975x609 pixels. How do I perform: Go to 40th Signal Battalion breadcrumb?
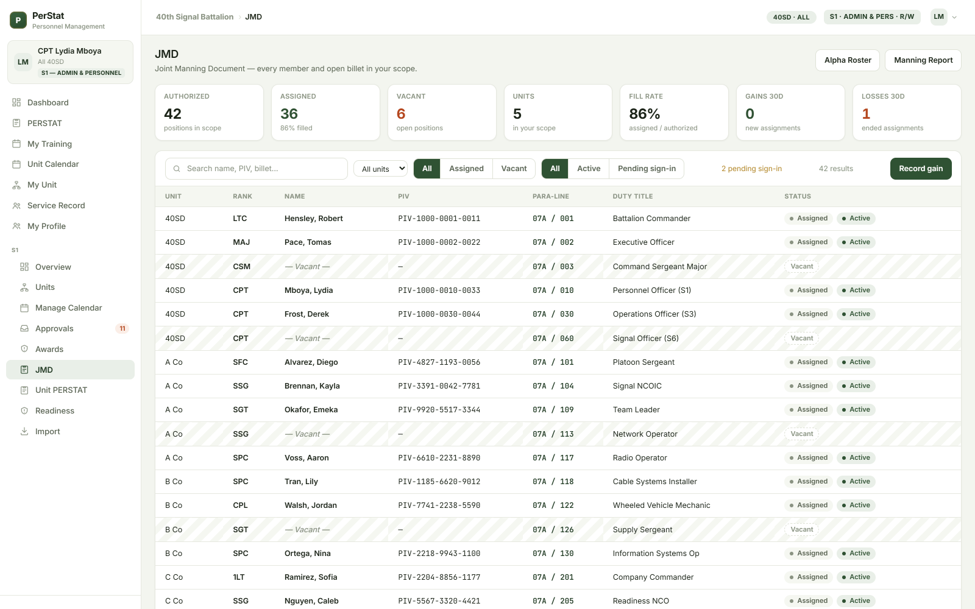tap(194, 17)
